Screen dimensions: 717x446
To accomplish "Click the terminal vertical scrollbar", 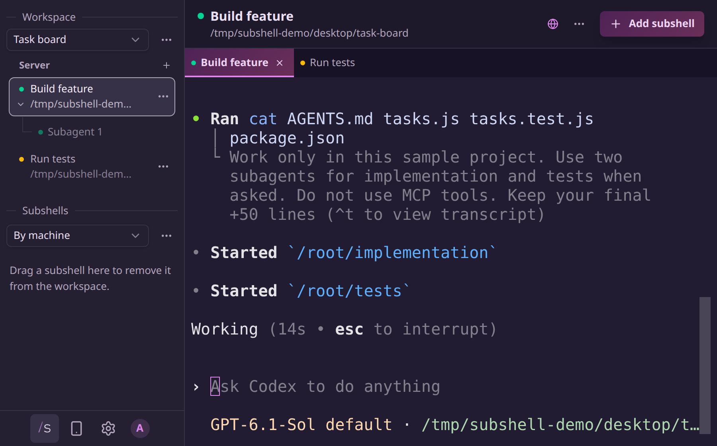I will coord(705,365).
